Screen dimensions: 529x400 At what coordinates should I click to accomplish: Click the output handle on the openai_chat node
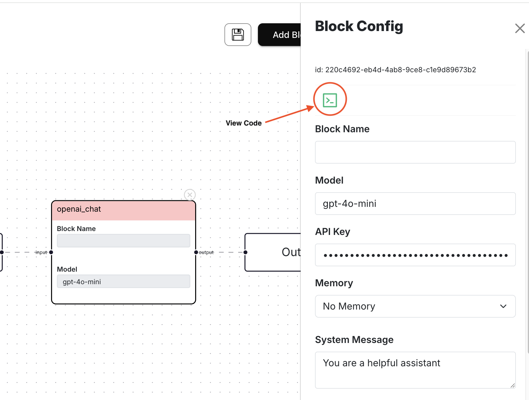[x=196, y=252]
